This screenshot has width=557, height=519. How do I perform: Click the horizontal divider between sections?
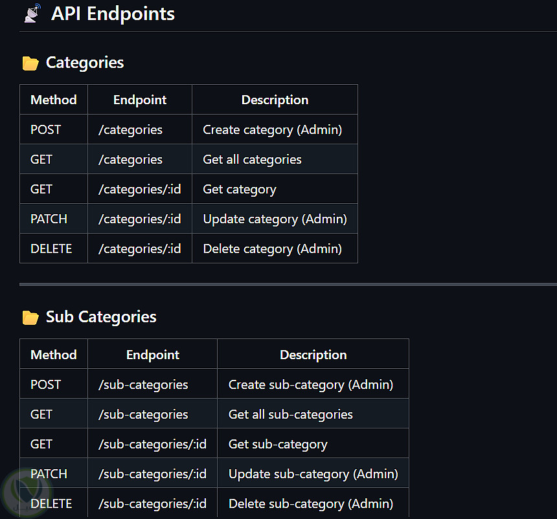(288, 284)
